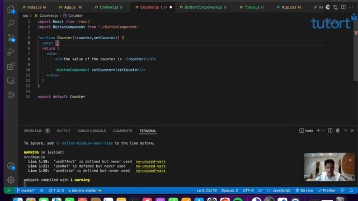The image size is (358, 201).
Task: Click the import ButtonComponent code line
Action: point(88,27)
